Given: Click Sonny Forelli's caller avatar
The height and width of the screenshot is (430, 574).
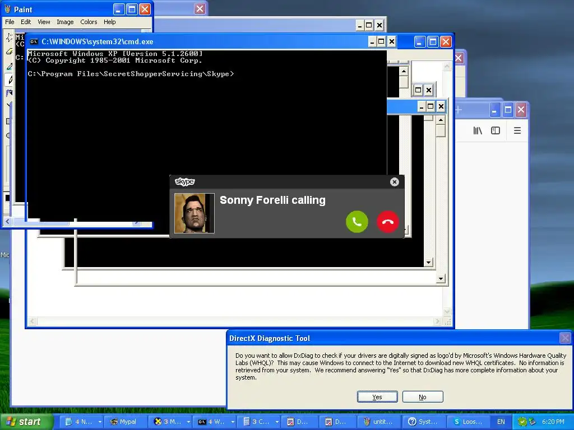Looking at the screenshot, I should click(195, 213).
